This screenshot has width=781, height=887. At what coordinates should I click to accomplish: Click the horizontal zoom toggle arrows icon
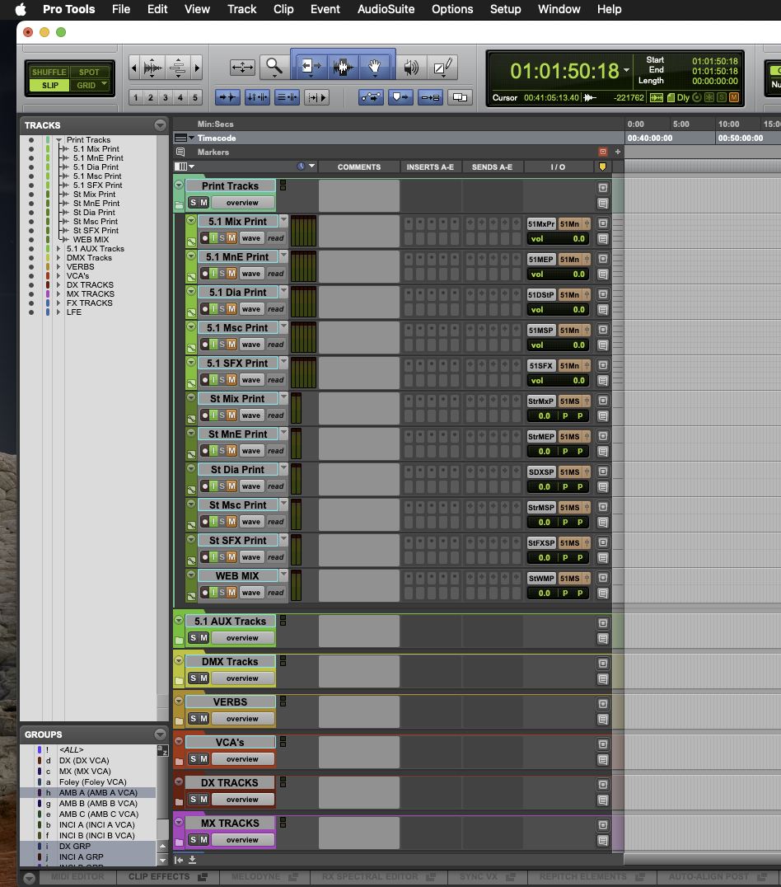(x=242, y=68)
